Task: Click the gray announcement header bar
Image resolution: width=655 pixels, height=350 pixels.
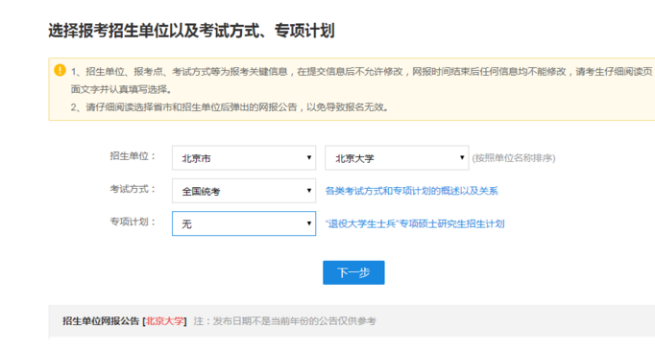Action: (352, 321)
